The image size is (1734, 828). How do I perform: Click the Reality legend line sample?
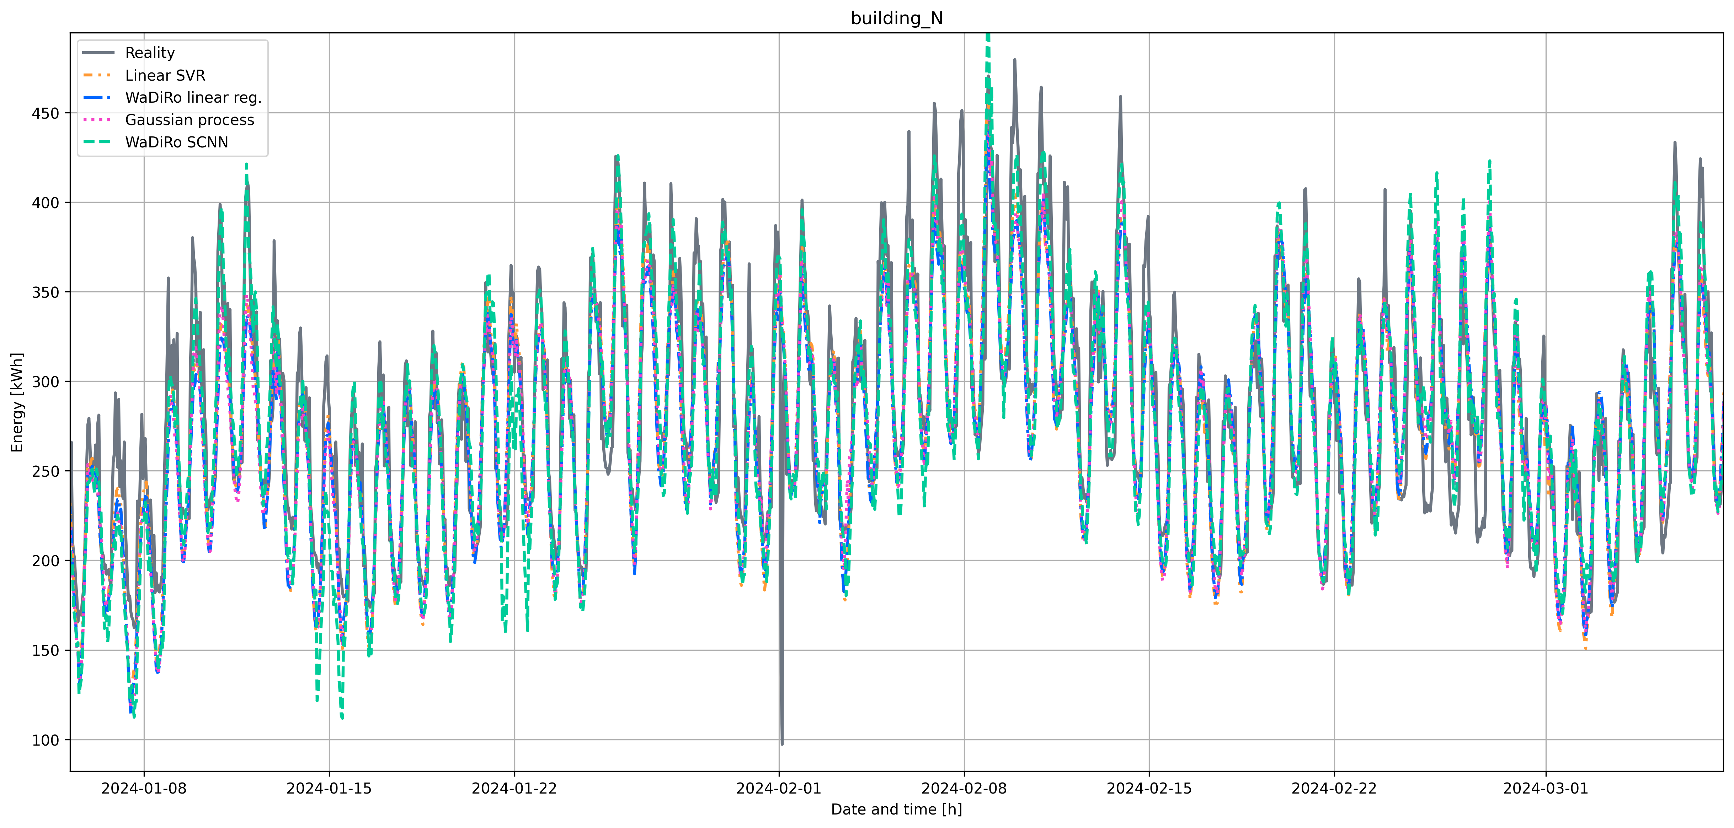(98, 53)
